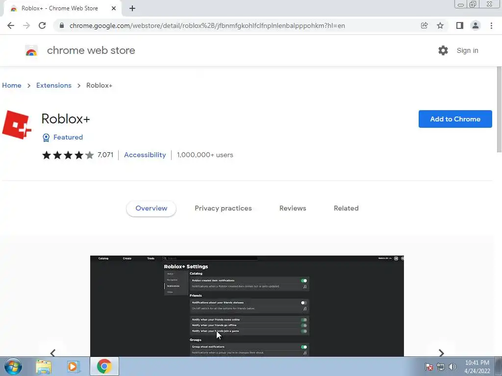
Task: Open Action Center flag tray icon
Action: coord(429,367)
